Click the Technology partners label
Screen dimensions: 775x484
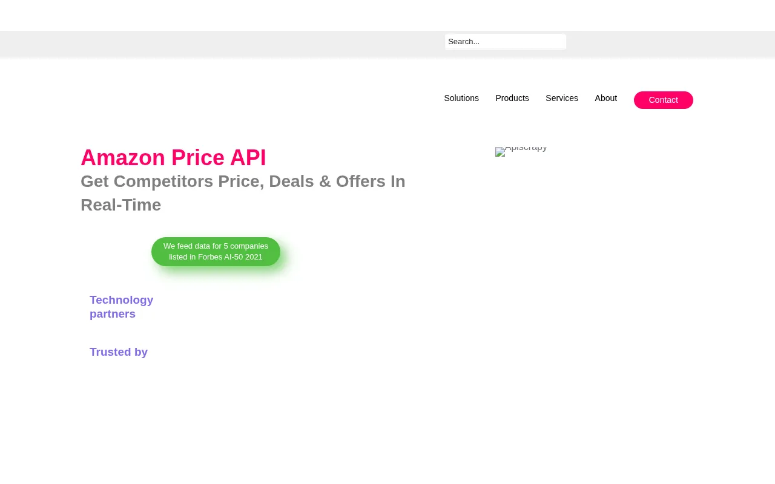(x=121, y=307)
